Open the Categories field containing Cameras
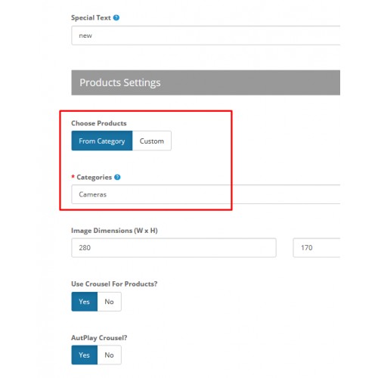The width and height of the screenshot is (378, 378). (x=206, y=194)
